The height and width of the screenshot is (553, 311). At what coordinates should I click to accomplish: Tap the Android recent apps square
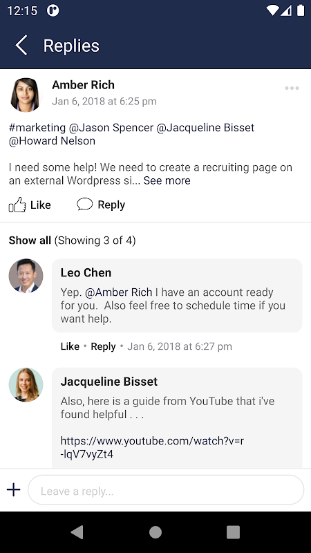coord(233,532)
